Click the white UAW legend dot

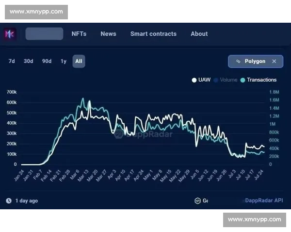click(194, 80)
